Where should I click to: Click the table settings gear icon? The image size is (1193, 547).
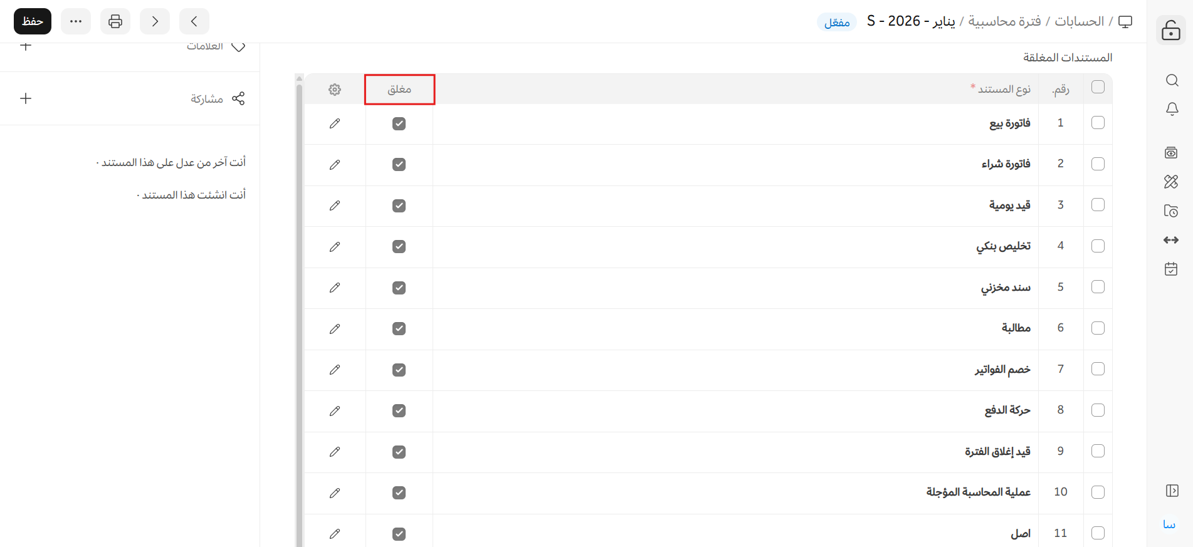coord(335,90)
